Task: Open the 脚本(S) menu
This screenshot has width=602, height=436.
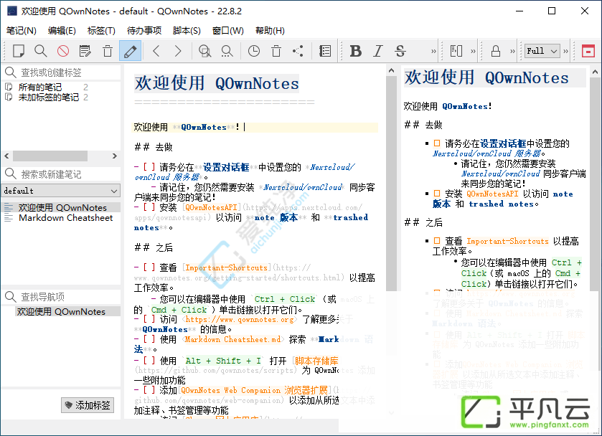Action: coord(187,31)
